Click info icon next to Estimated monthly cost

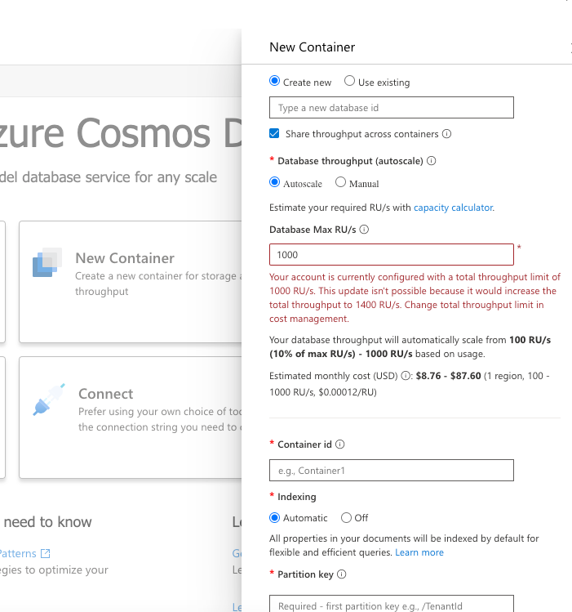pyautogui.click(x=406, y=376)
